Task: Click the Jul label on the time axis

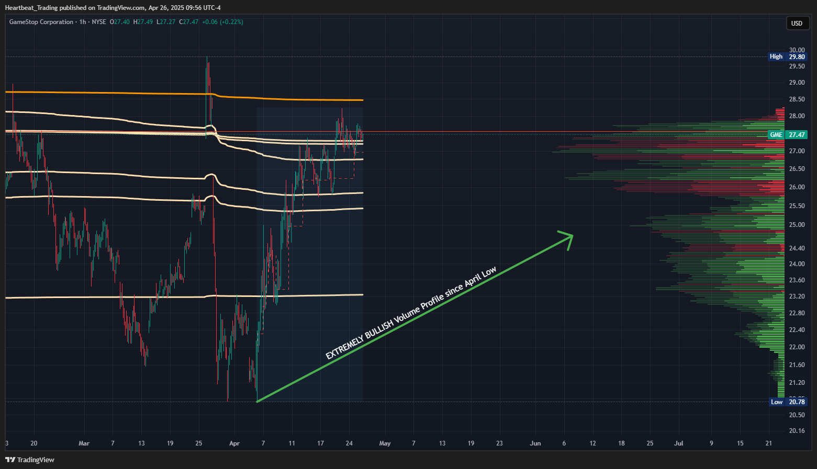Action: [679, 443]
